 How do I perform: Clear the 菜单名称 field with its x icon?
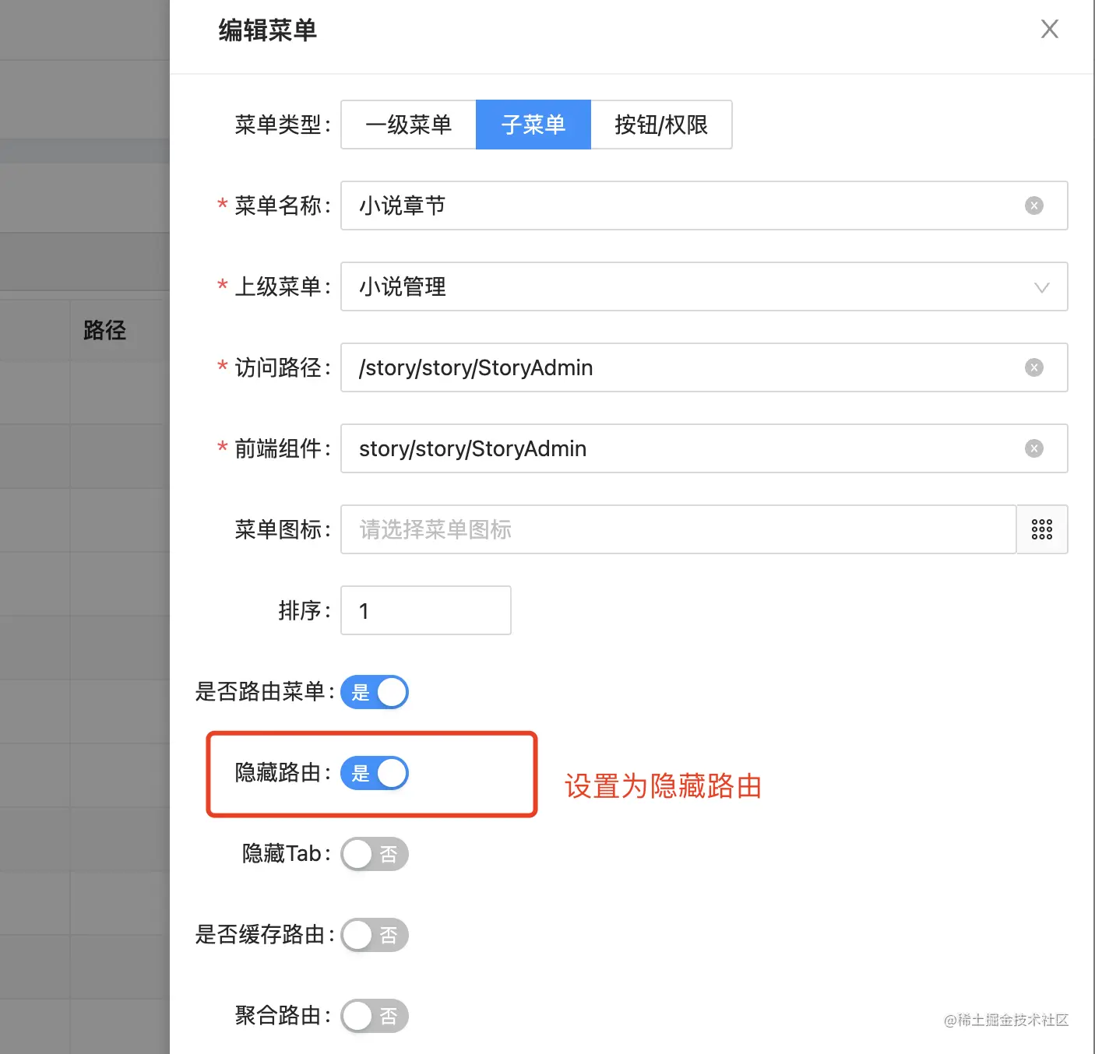click(x=1033, y=206)
